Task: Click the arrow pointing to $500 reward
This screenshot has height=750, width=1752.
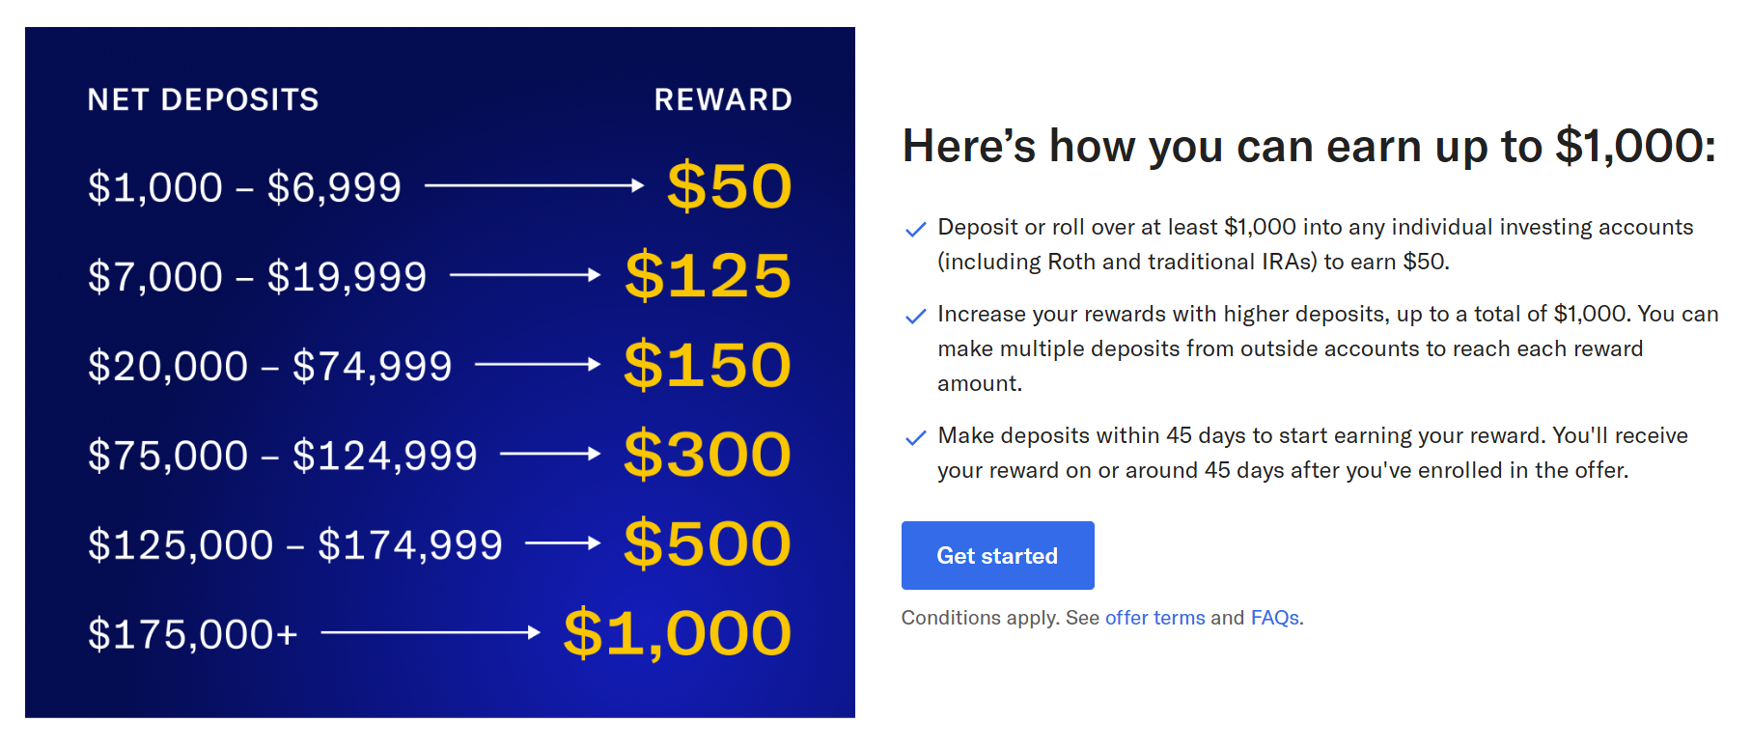Action: [563, 543]
